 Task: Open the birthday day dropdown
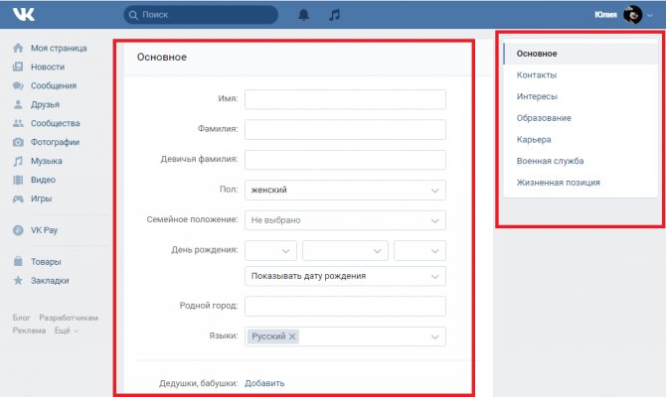270,249
